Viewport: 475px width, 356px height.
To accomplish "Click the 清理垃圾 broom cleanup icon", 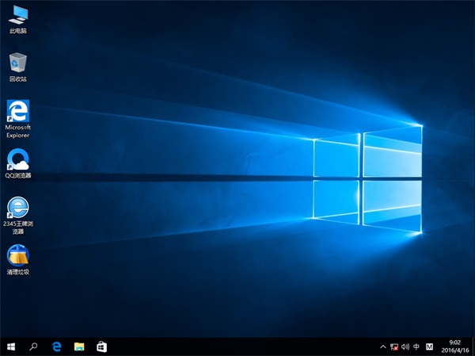I will 17,255.
